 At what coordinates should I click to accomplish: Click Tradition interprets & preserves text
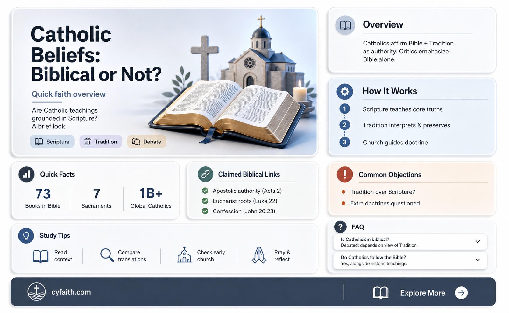tap(406, 125)
